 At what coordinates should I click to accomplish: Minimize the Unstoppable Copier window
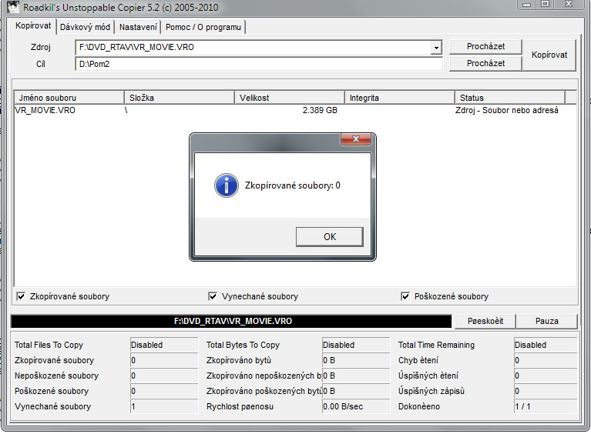coord(527,5)
